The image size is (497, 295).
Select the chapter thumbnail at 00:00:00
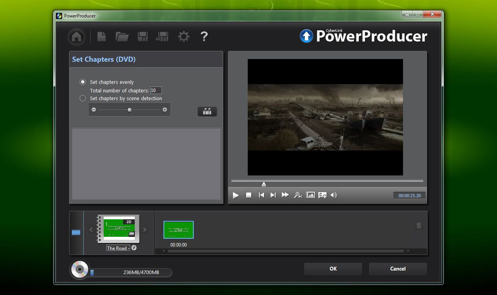[179, 230]
